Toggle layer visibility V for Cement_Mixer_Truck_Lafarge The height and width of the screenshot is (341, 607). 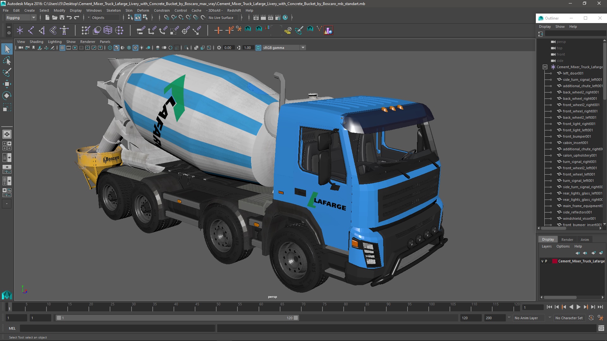click(542, 261)
